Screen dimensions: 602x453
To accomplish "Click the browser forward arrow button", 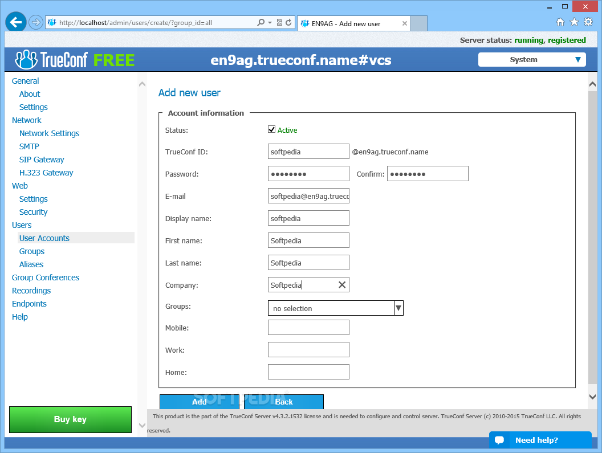I will click(36, 22).
